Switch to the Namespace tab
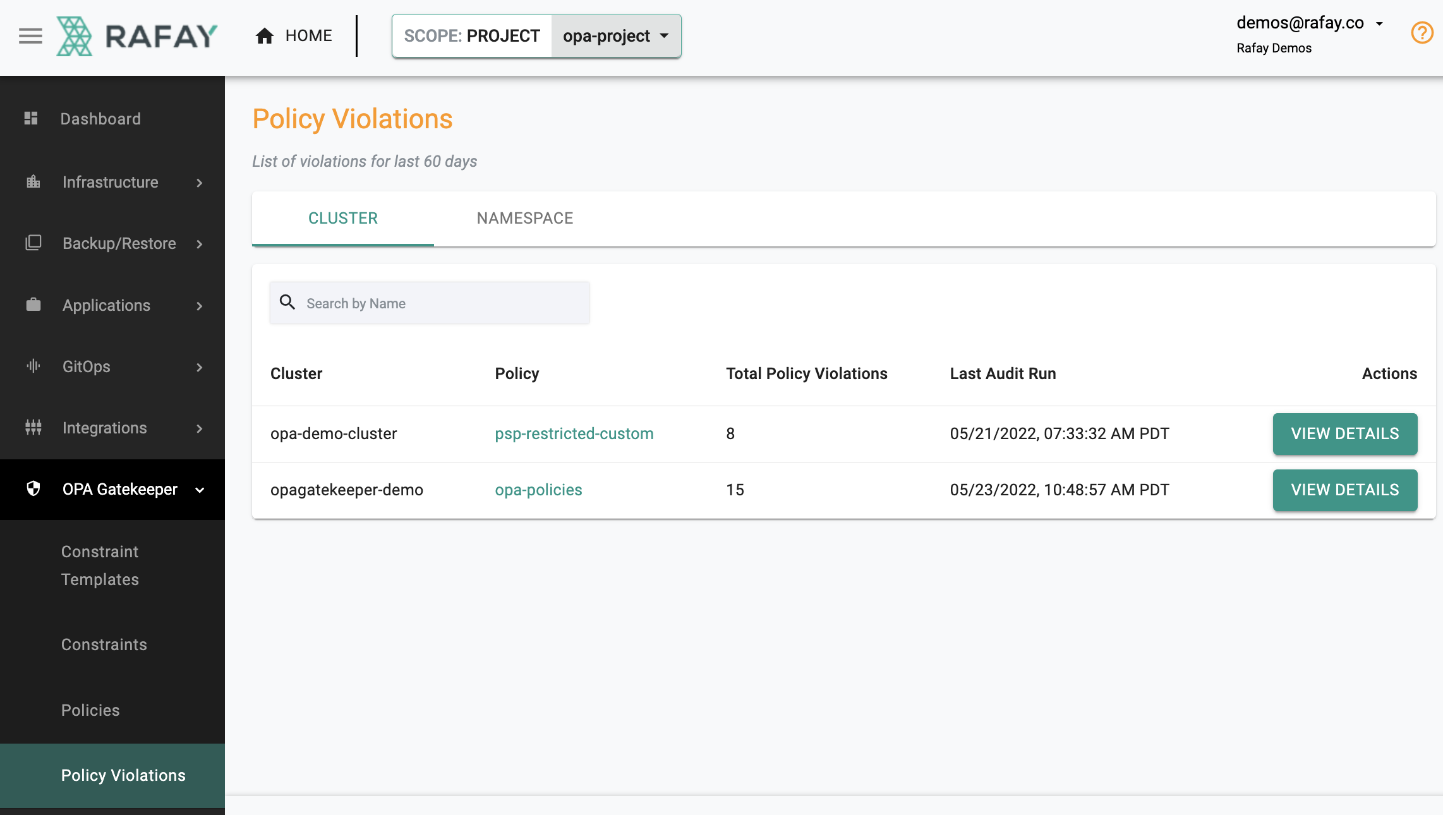 524,218
